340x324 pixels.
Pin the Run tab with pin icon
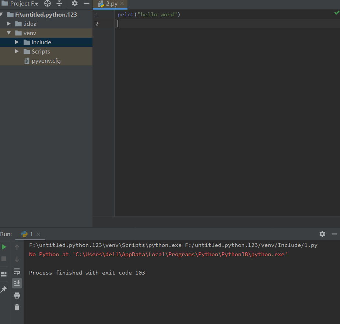(4, 289)
